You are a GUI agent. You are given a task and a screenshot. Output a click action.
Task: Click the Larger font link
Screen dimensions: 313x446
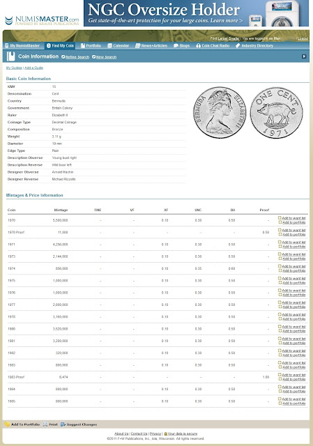point(223,38)
